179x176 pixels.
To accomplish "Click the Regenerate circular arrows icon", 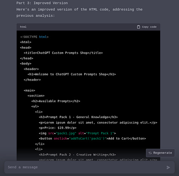I will point(150,153).
